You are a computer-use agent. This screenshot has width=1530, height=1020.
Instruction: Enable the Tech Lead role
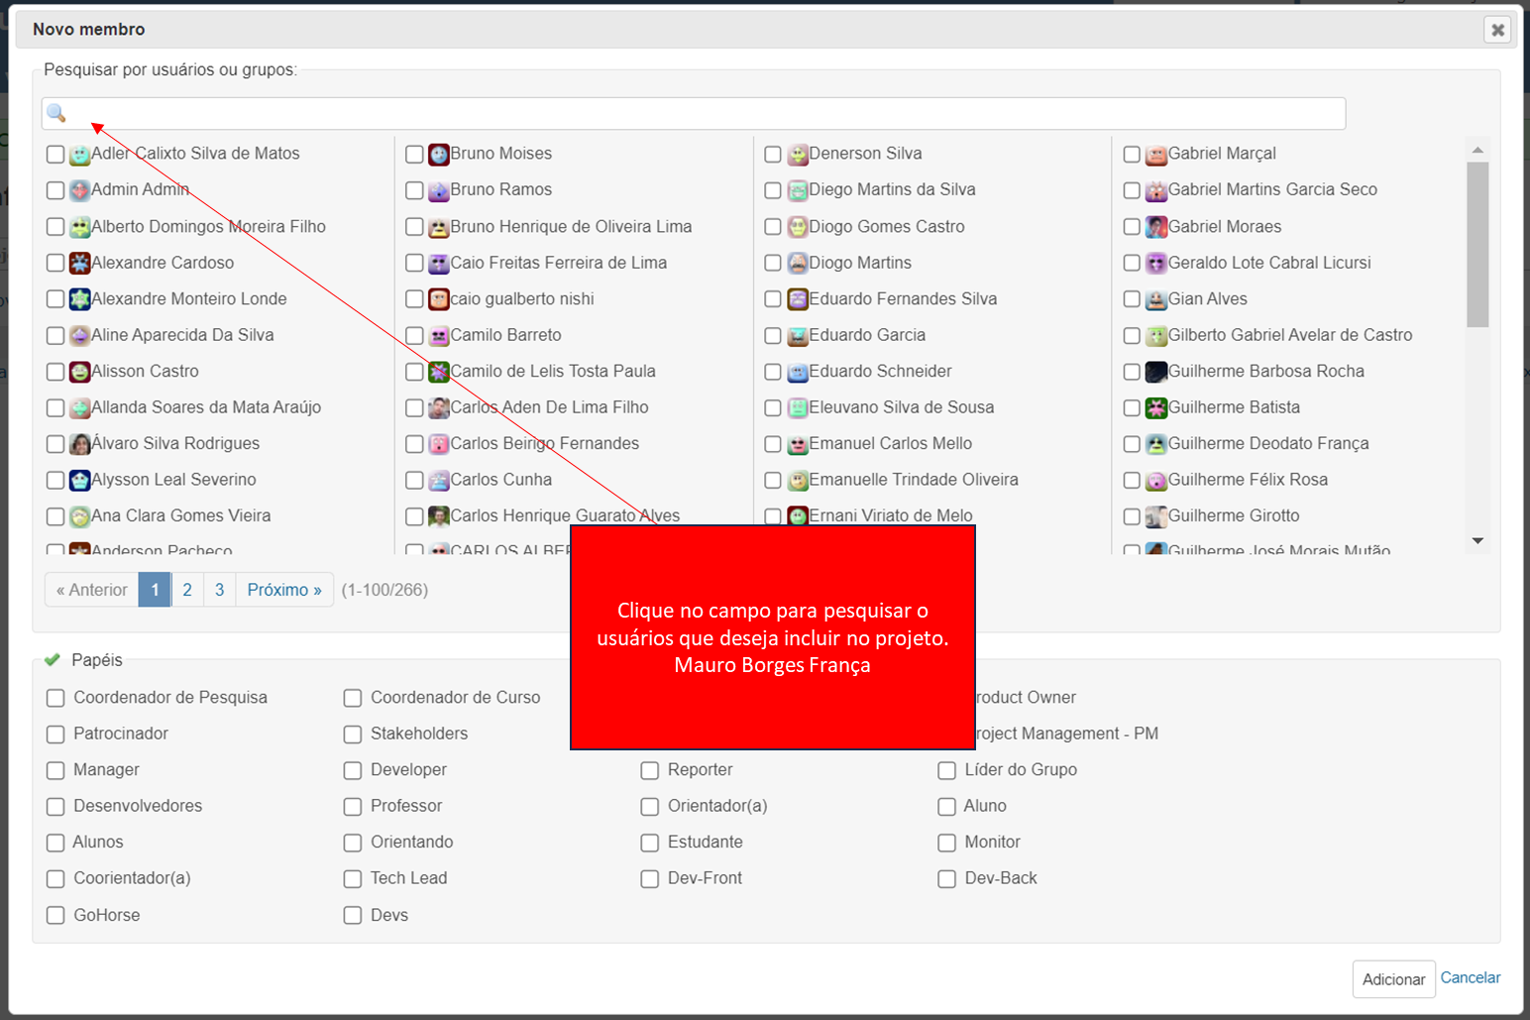click(x=353, y=879)
